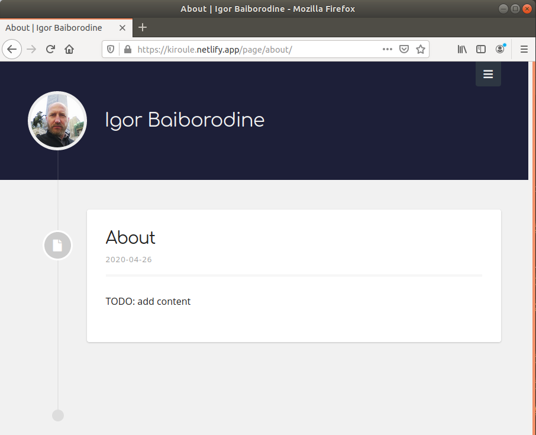Click the forward navigation arrow

31,49
